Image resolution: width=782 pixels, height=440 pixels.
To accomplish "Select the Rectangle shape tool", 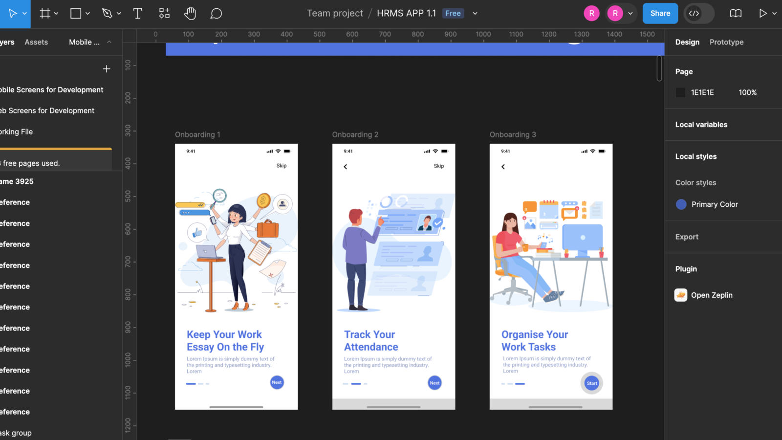I will click(76, 14).
